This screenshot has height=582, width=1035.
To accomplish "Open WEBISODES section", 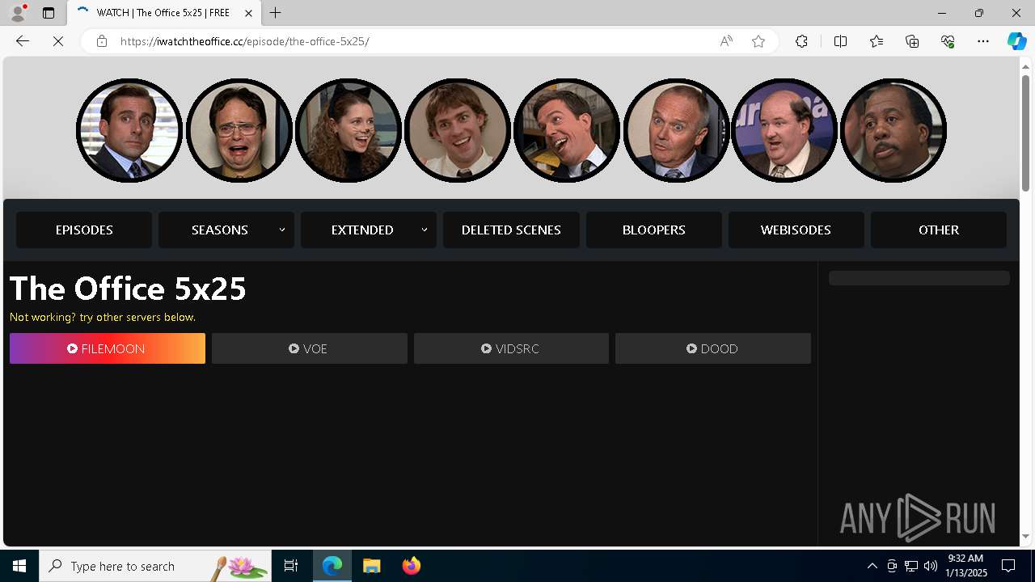I will coord(796,230).
